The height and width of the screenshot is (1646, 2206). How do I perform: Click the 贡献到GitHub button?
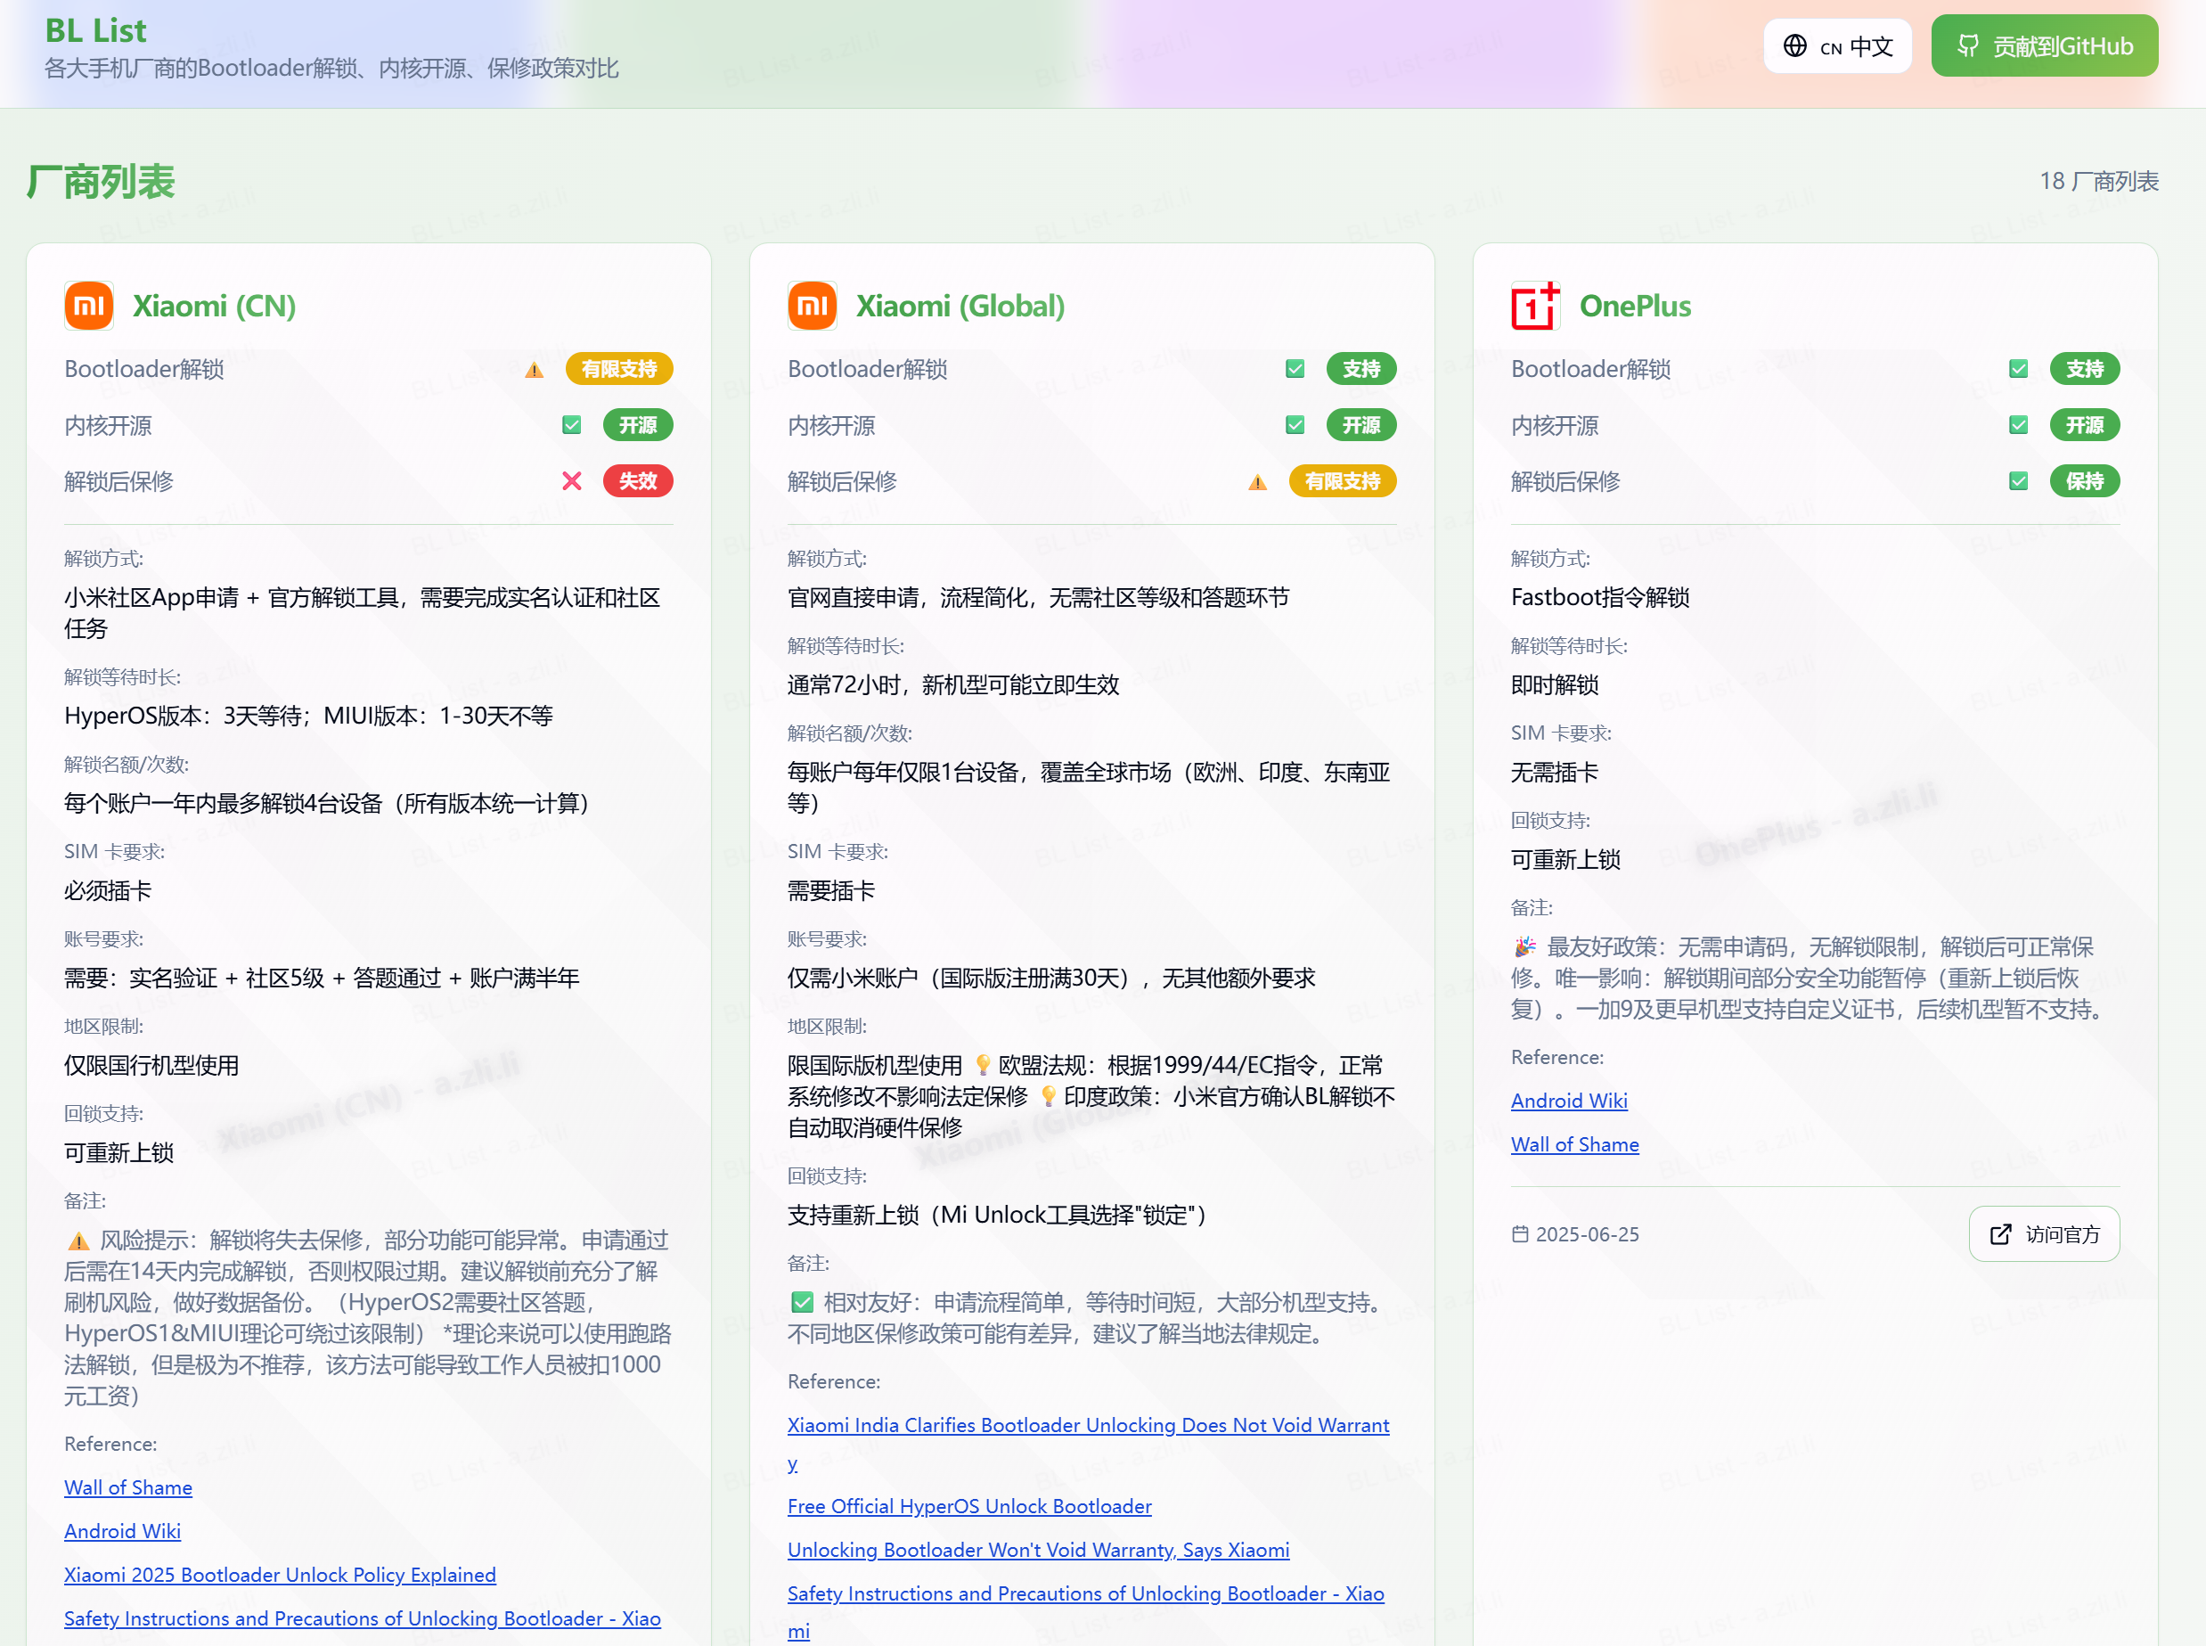(2045, 45)
